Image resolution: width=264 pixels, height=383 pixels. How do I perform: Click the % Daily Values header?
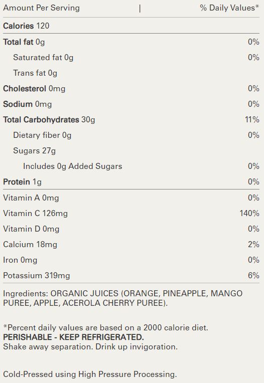click(x=229, y=8)
